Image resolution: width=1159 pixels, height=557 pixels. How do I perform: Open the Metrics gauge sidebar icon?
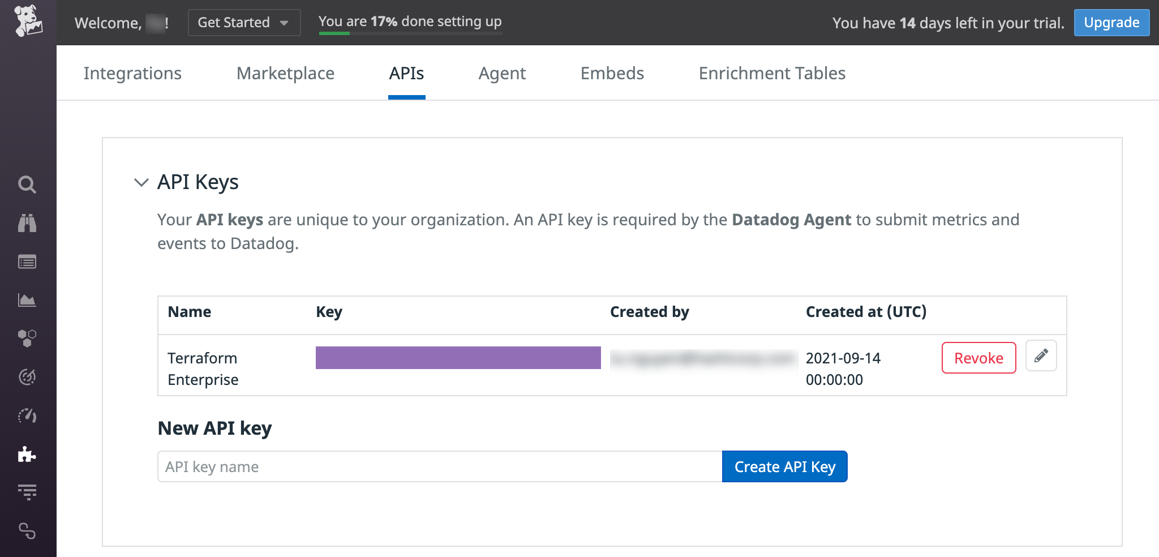pos(27,416)
